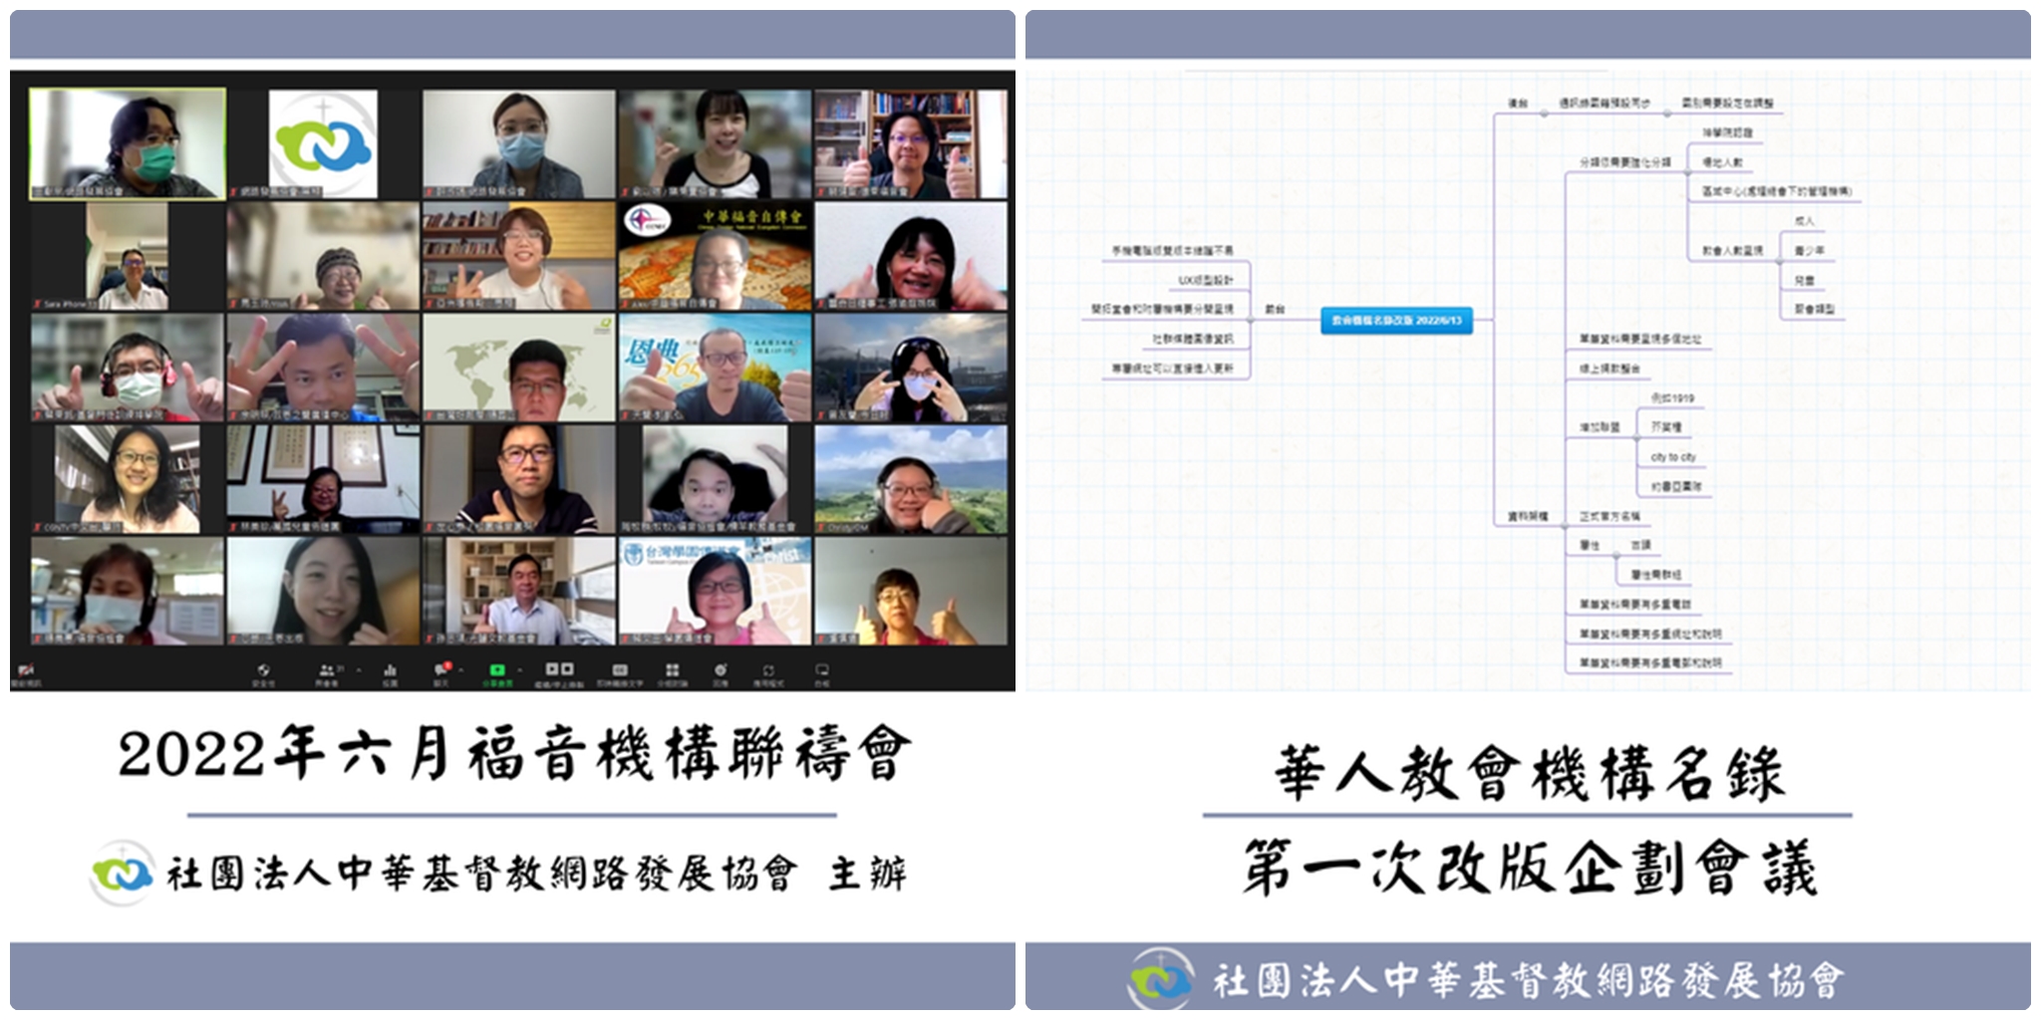Image resolution: width=2041 pixels, height=1020 pixels.
Task: Select the blue central mind map node
Action: pos(1395,320)
